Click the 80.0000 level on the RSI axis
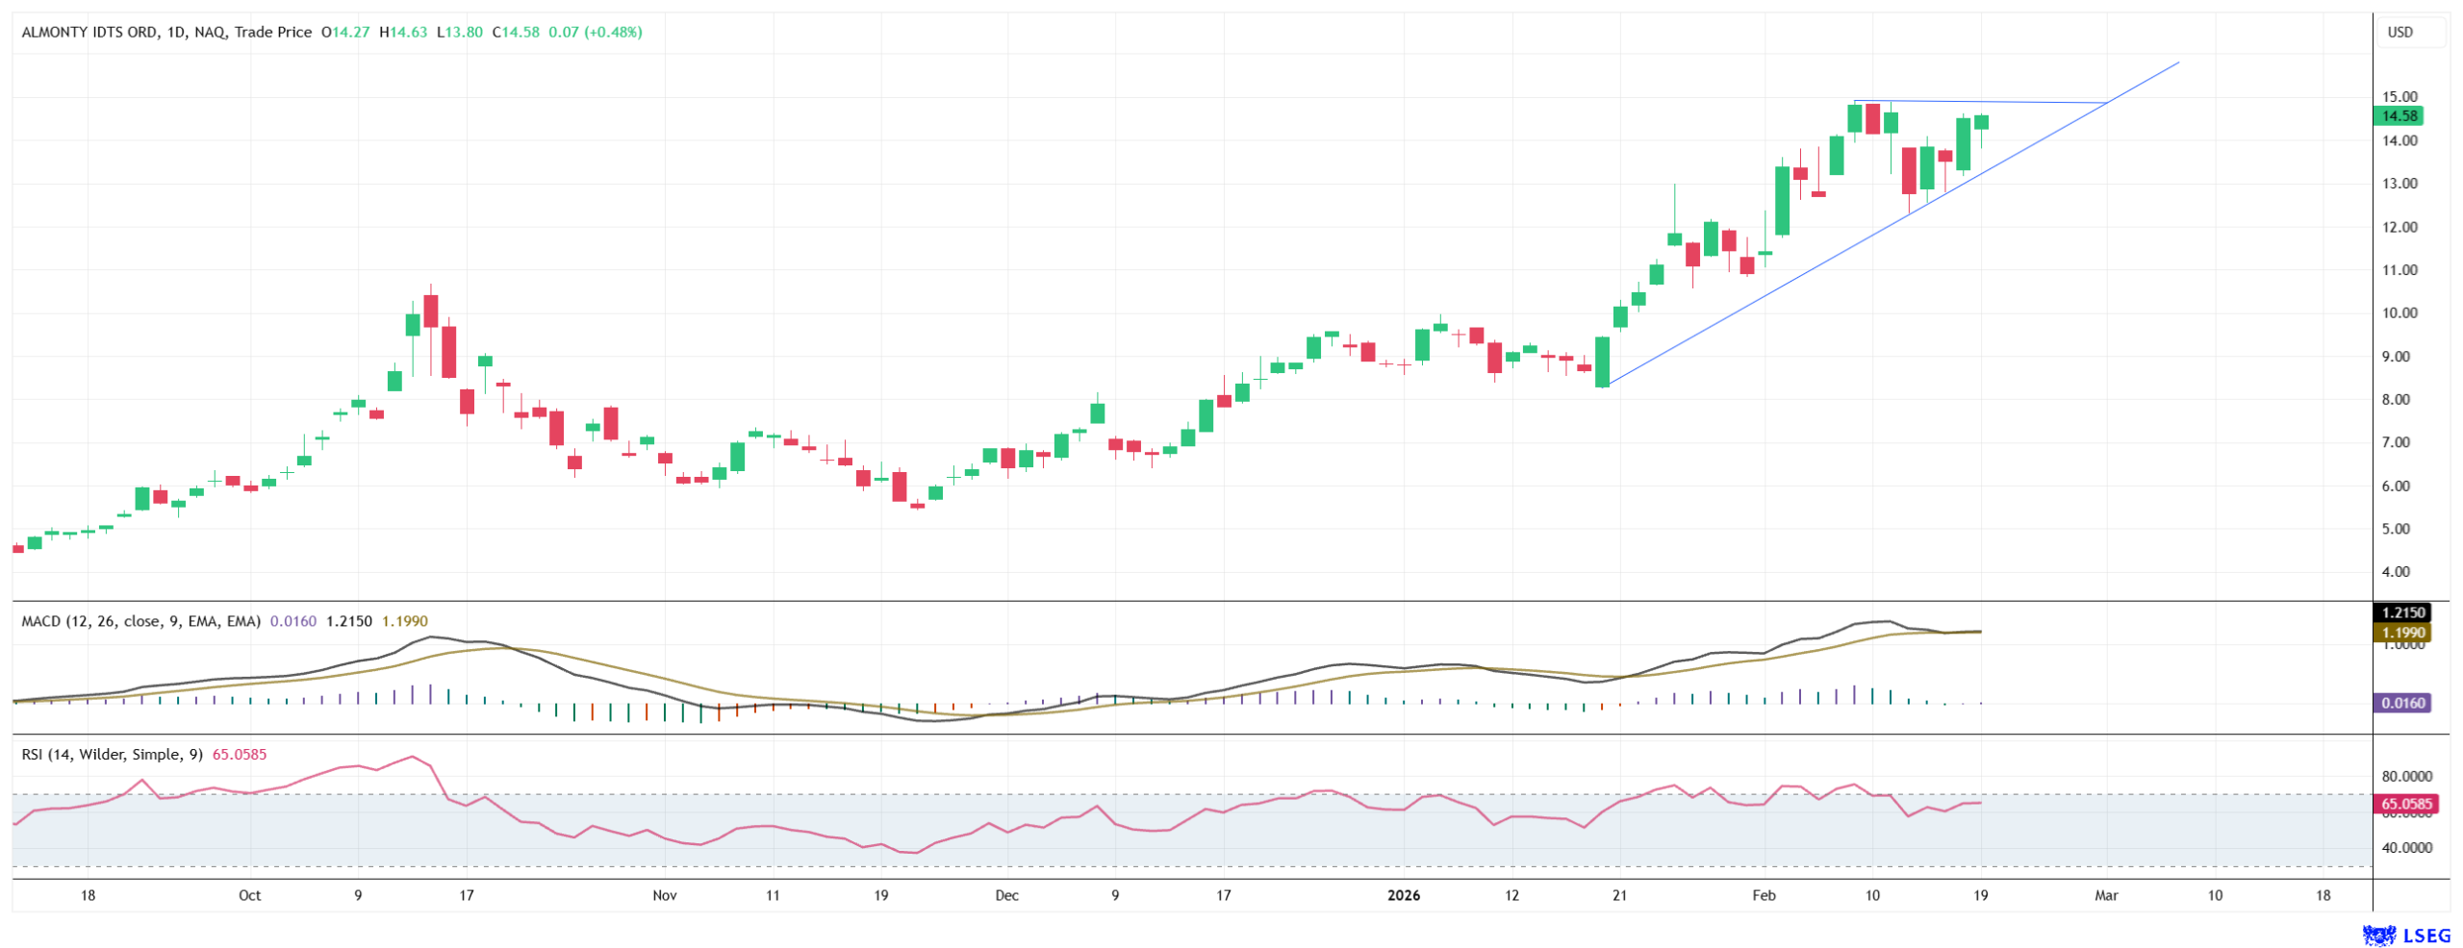Screen dimensions: 2463x948 point(2405,776)
